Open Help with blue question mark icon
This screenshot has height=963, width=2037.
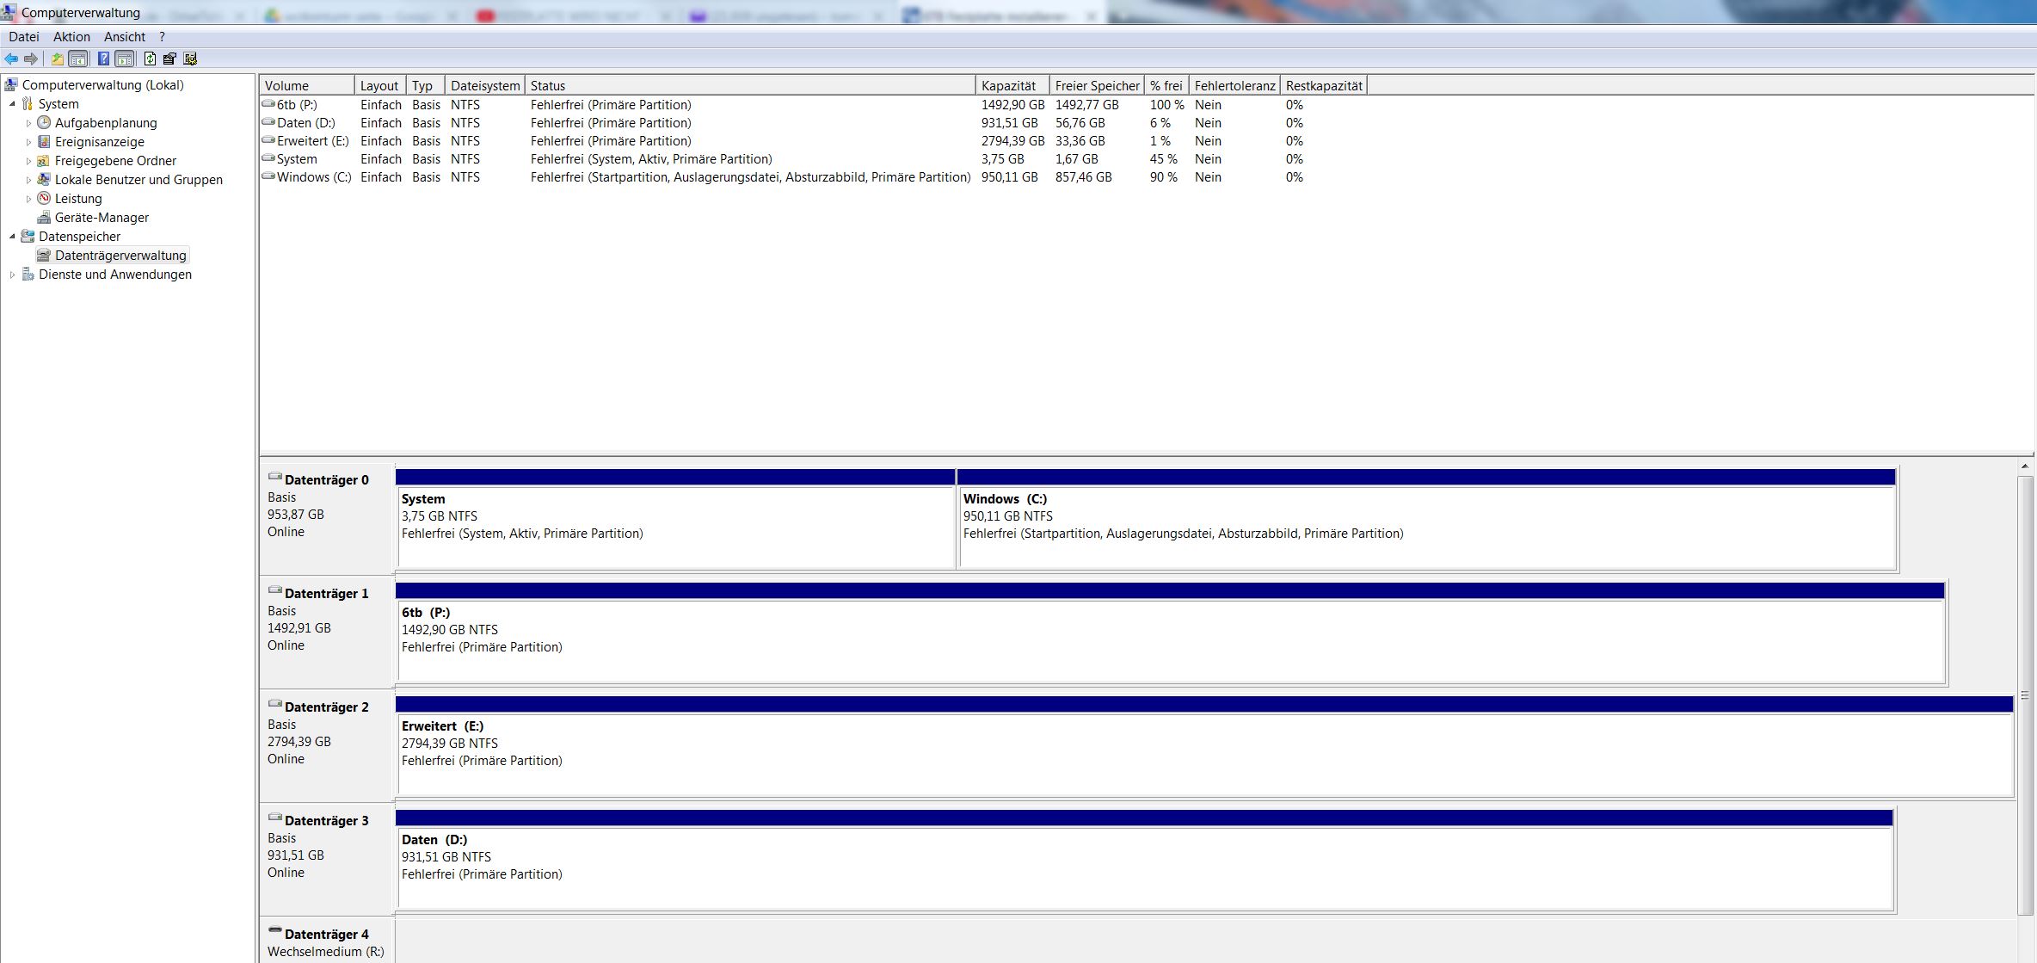[x=103, y=59]
